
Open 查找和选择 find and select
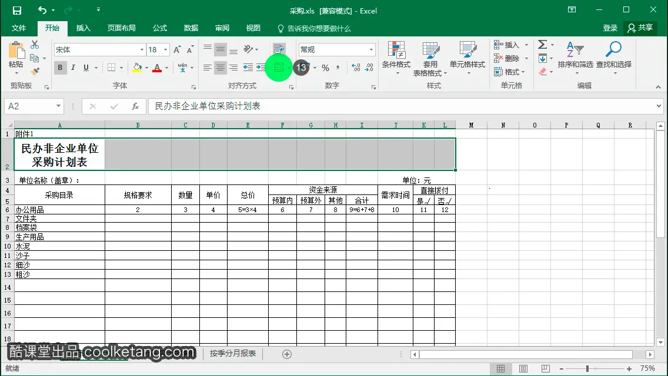613,58
